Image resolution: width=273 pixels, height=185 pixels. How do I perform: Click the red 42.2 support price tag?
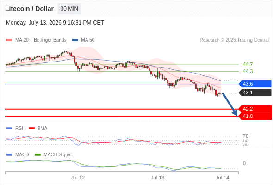coord(255,109)
